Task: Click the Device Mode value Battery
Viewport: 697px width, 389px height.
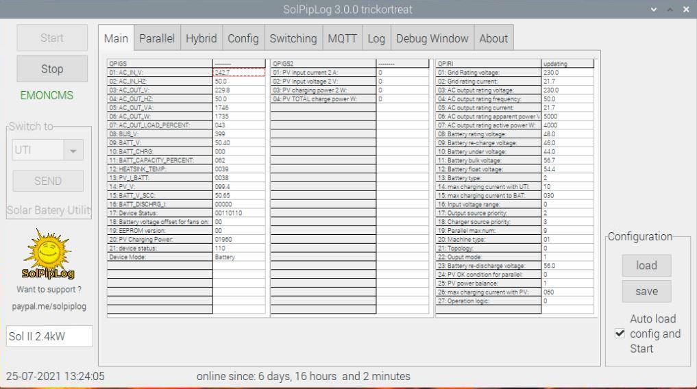Action: [239, 257]
